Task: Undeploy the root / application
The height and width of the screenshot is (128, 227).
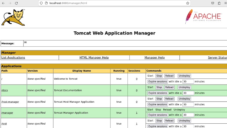Action: click(x=184, y=76)
